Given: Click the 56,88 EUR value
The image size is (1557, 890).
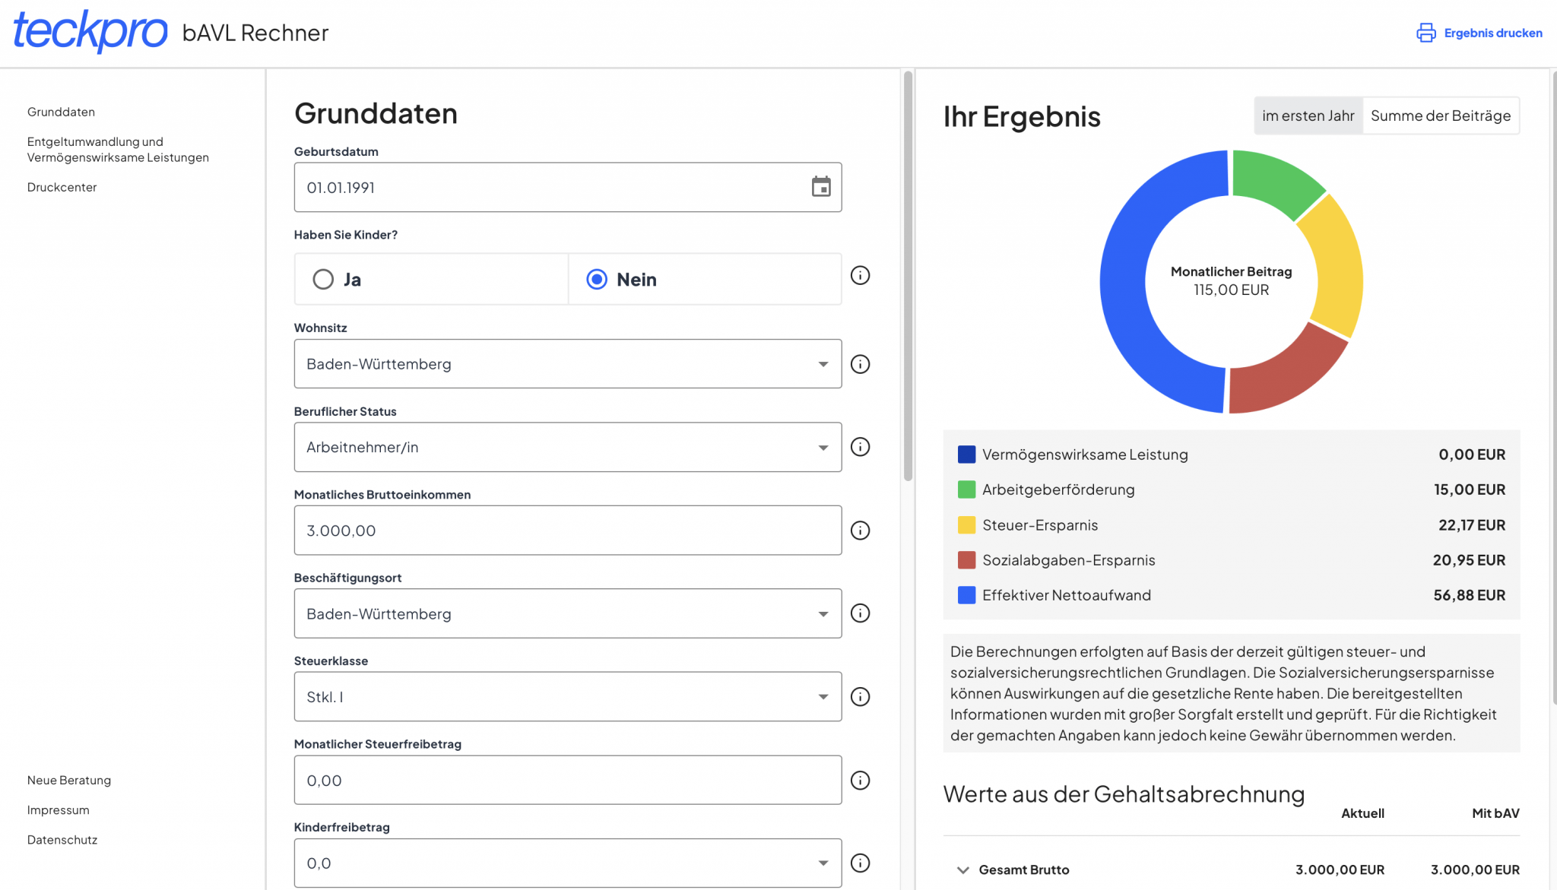Looking at the screenshot, I should tap(1469, 595).
